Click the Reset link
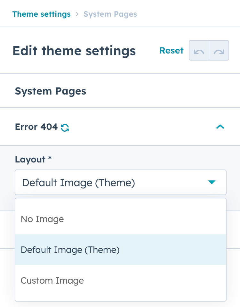Viewport: 240px width, 307px height. pos(172,50)
